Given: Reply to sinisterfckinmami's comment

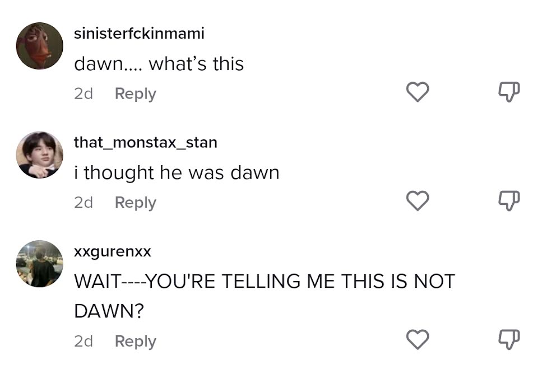Looking at the screenshot, I should tap(135, 93).
